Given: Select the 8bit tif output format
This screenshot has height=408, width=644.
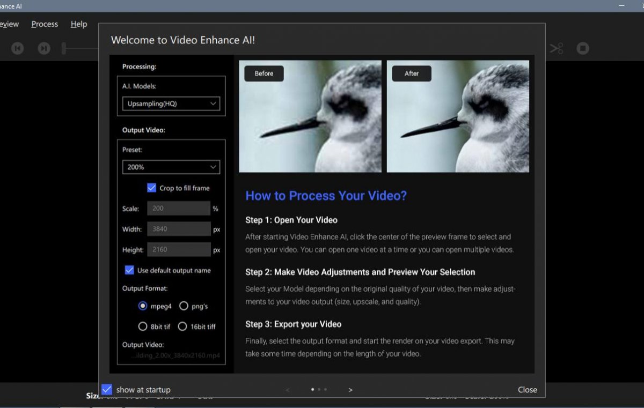Looking at the screenshot, I should coord(143,326).
